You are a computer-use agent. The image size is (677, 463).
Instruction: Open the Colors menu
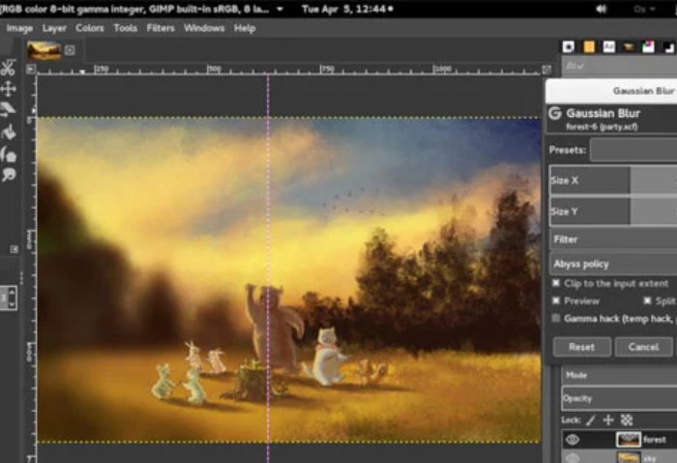point(90,28)
